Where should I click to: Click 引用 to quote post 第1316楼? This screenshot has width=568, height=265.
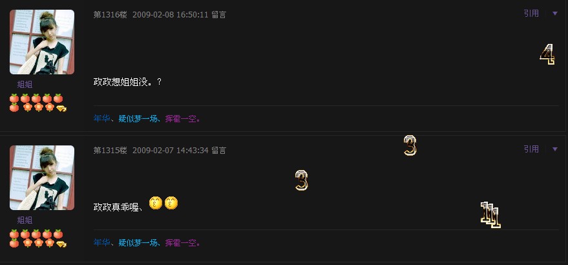pyautogui.click(x=531, y=14)
